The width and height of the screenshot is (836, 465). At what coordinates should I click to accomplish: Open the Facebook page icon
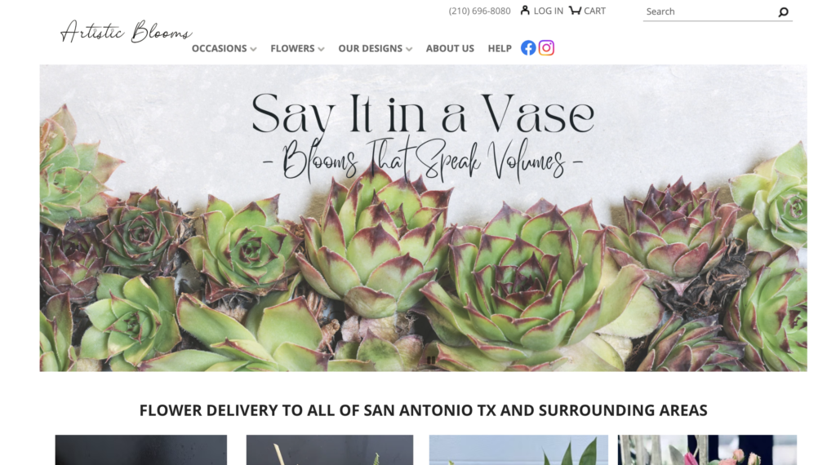[528, 48]
